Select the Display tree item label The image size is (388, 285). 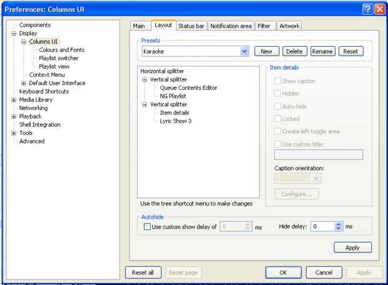point(28,33)
